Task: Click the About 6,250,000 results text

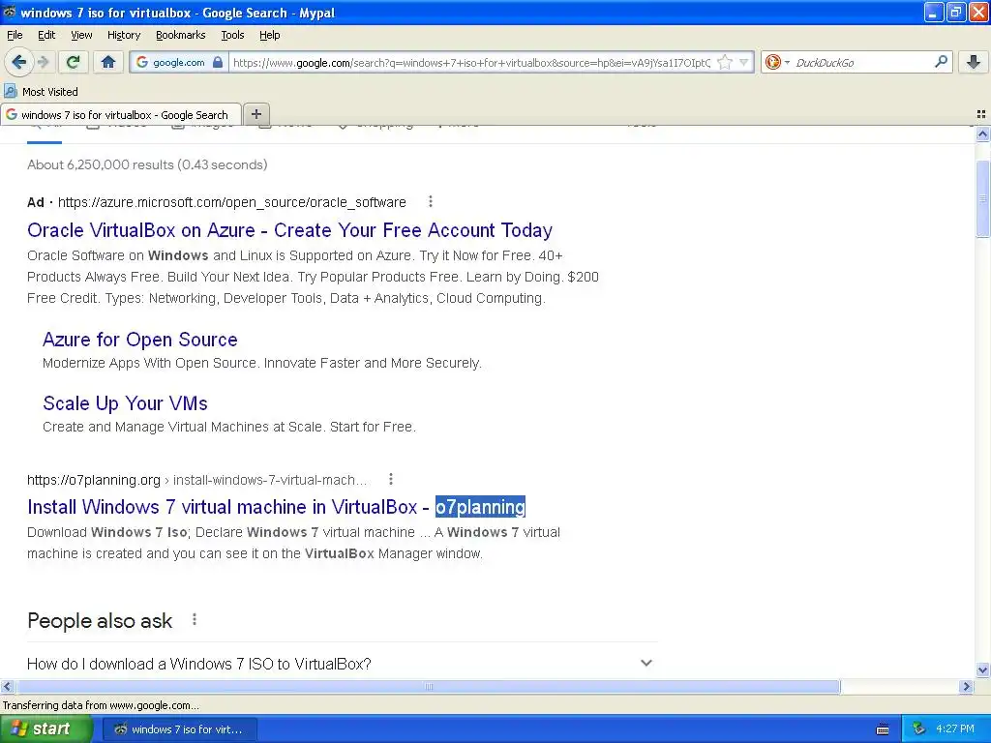Action: (x=147, y=164)
